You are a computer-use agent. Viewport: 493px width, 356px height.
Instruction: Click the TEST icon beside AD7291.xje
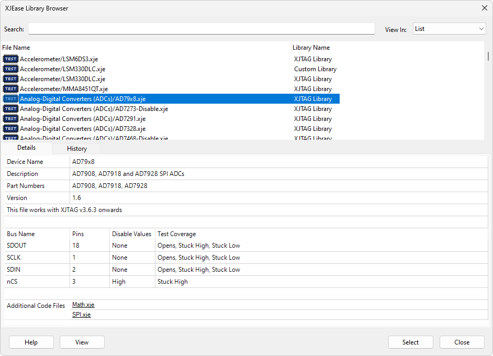click(10, 119)
